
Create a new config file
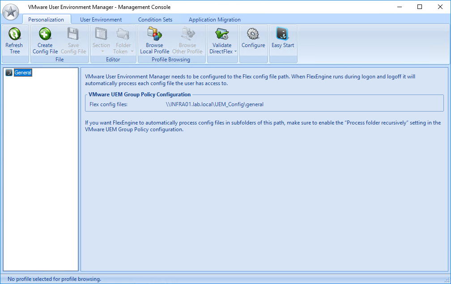coord(45,34)
